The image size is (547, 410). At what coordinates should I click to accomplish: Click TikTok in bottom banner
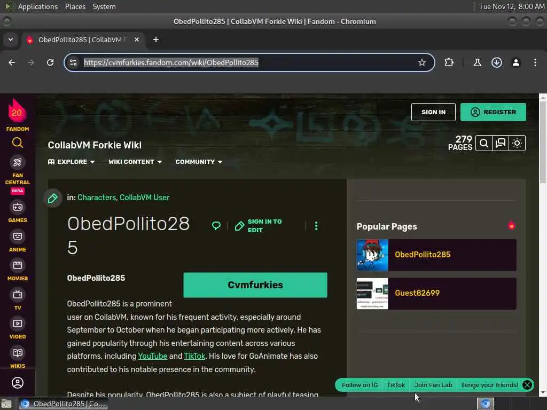396,385
